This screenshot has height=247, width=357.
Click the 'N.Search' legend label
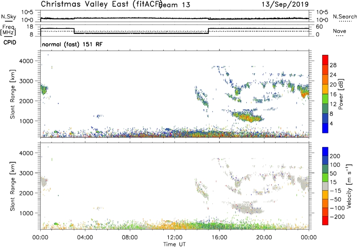click(x=345, y=16)
